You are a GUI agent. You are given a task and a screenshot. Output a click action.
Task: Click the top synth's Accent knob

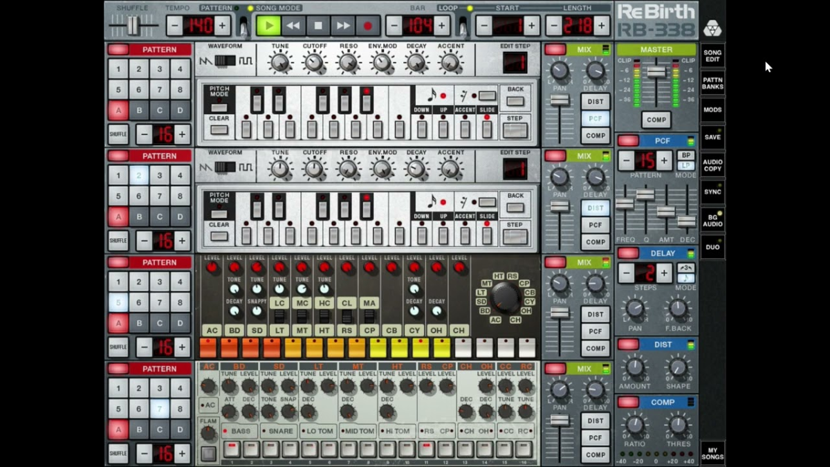point(450,63)
